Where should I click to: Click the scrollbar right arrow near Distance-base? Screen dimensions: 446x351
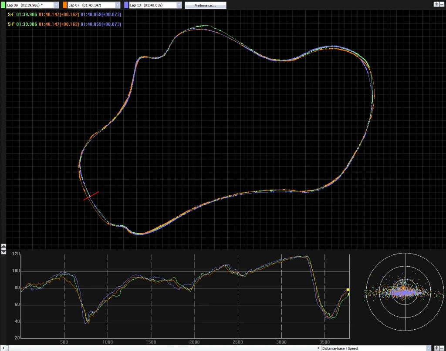tap(318, 348)
